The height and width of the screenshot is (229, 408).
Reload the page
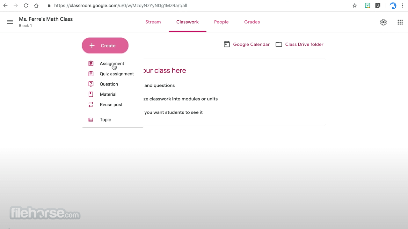click(x=26, y=5)
